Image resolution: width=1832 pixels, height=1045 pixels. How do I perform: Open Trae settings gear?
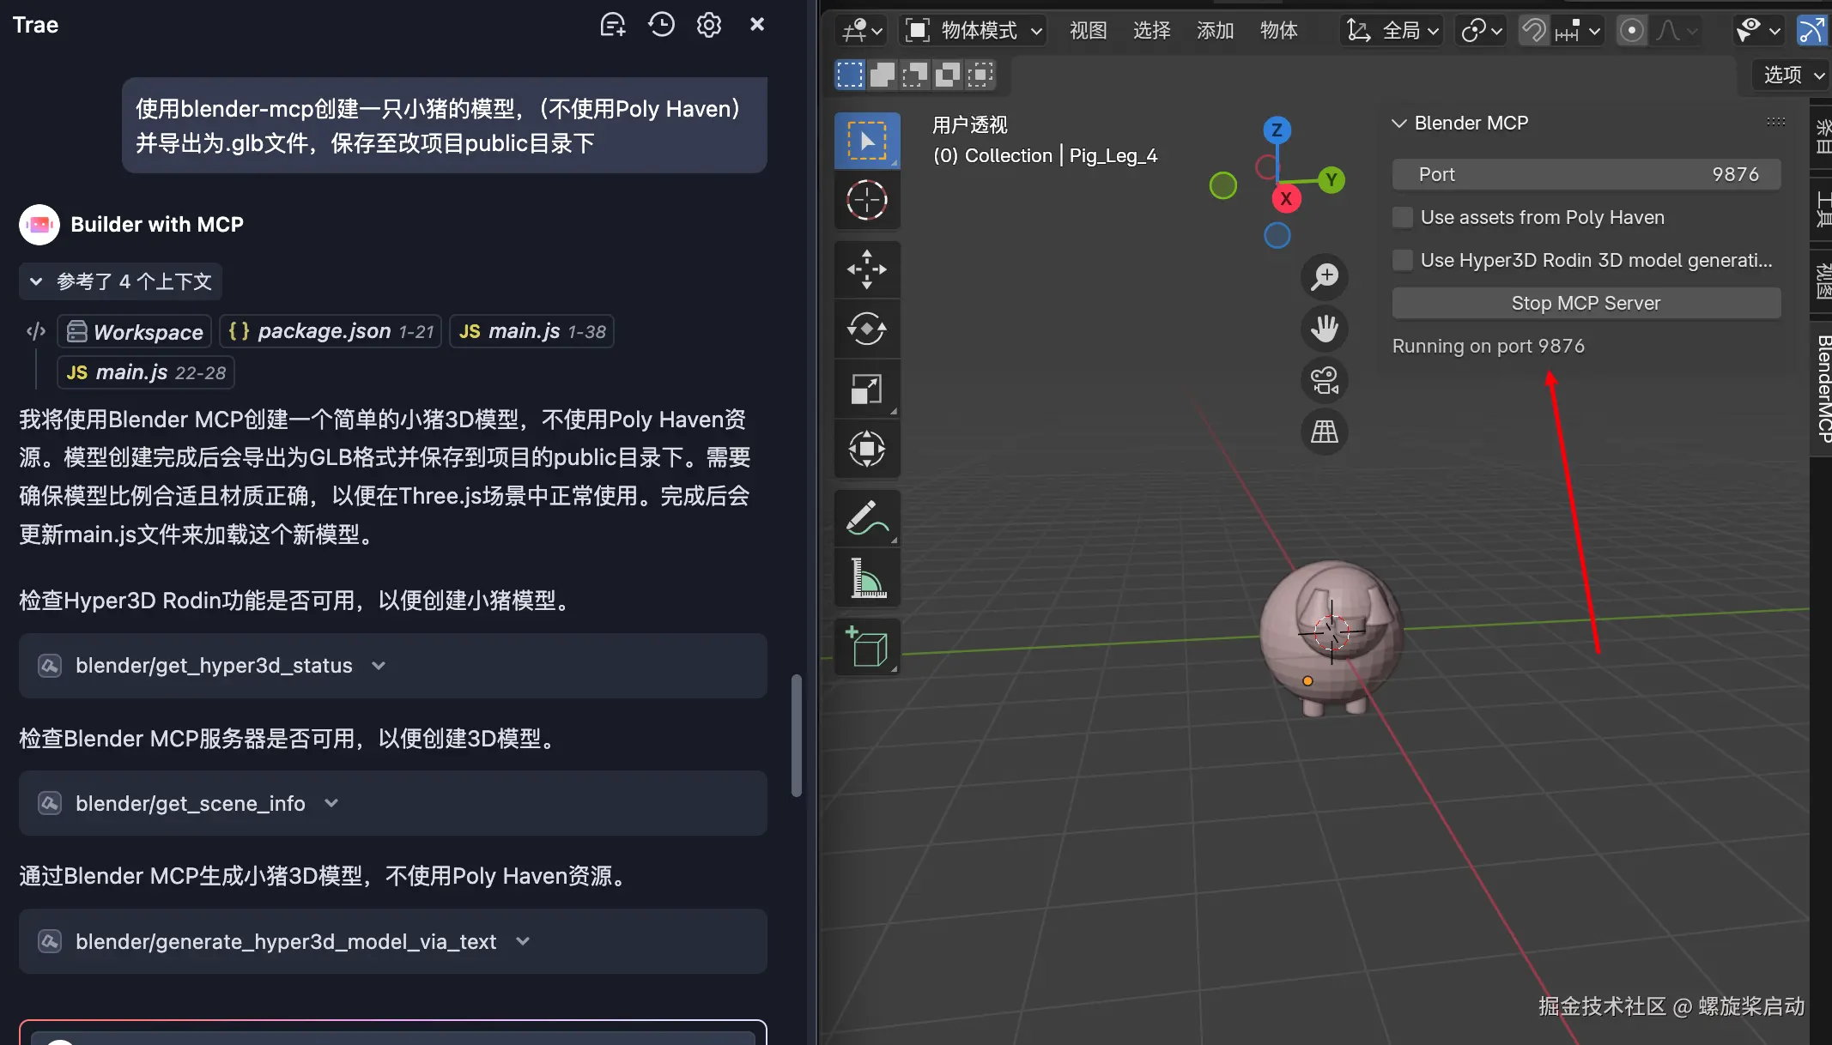click(x=708, y=25)
